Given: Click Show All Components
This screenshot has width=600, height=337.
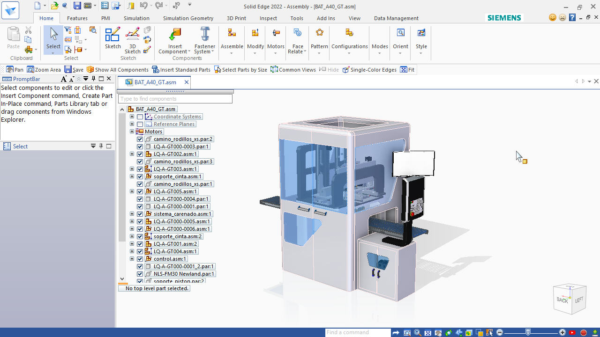Looking at the screenshot, I should click(118, 69).
